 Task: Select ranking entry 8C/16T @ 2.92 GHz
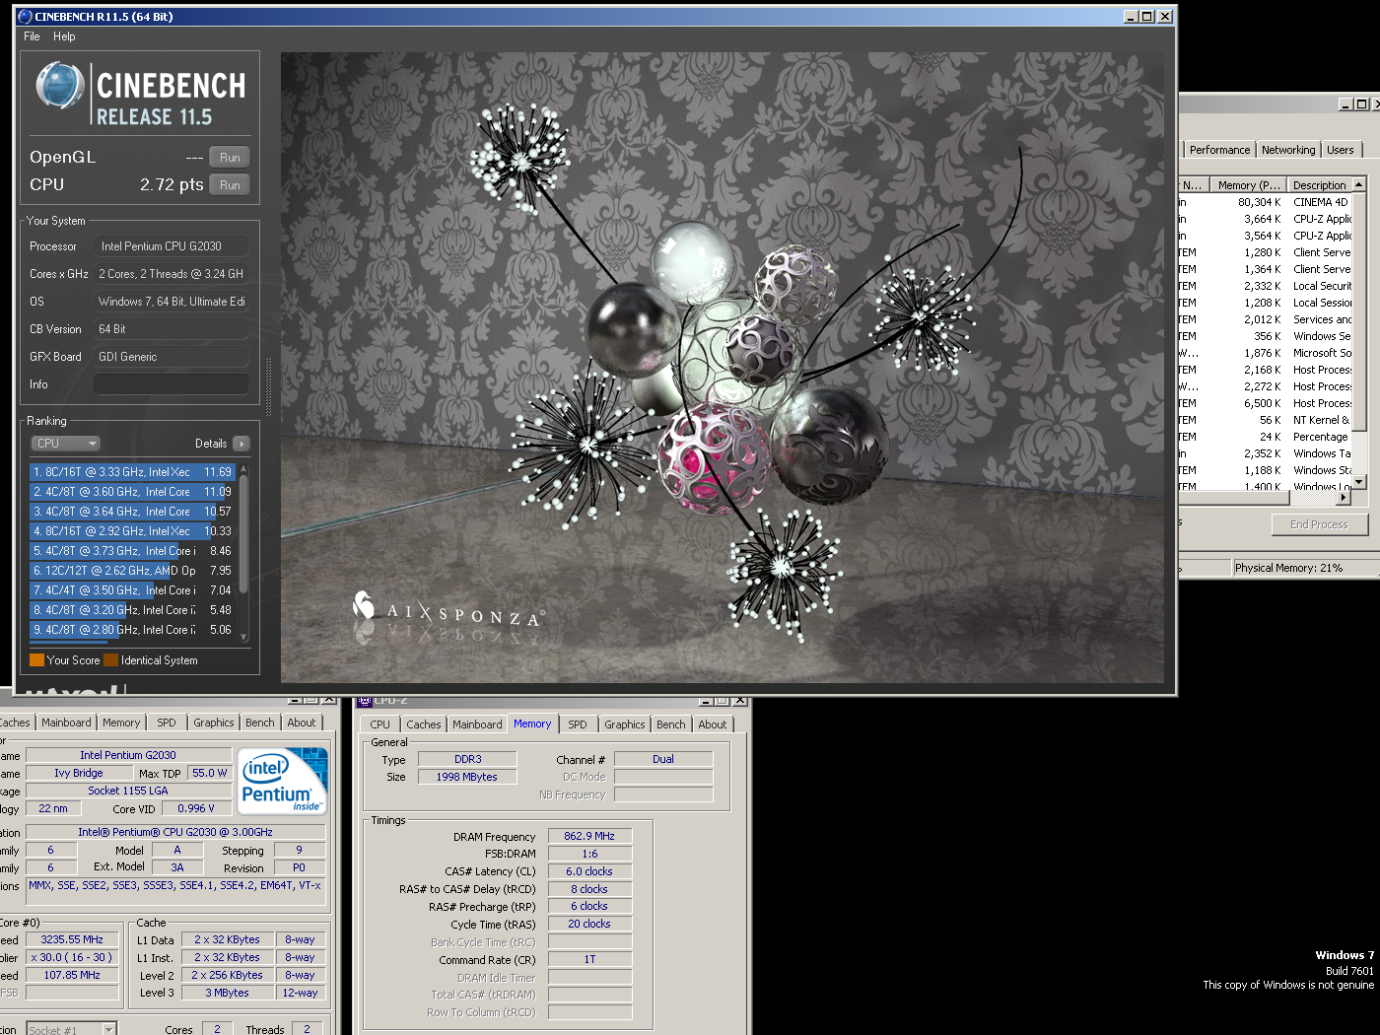132,531
